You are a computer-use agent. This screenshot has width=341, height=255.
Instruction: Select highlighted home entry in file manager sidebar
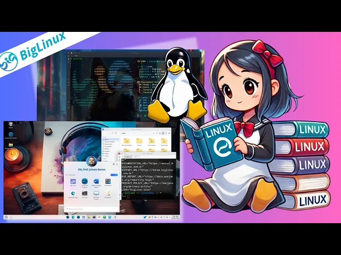111,139
